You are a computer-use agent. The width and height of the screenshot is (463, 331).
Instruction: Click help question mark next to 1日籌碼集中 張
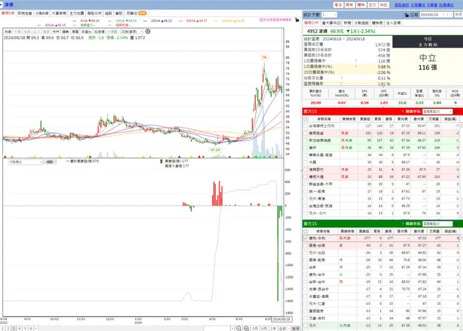355,61
